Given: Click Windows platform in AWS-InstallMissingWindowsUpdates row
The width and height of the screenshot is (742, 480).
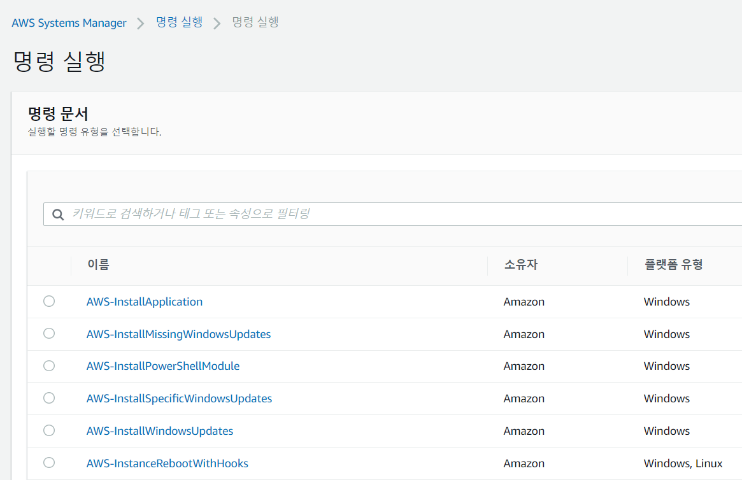Looking at the screenshot, I should click(x=667, y=334).
